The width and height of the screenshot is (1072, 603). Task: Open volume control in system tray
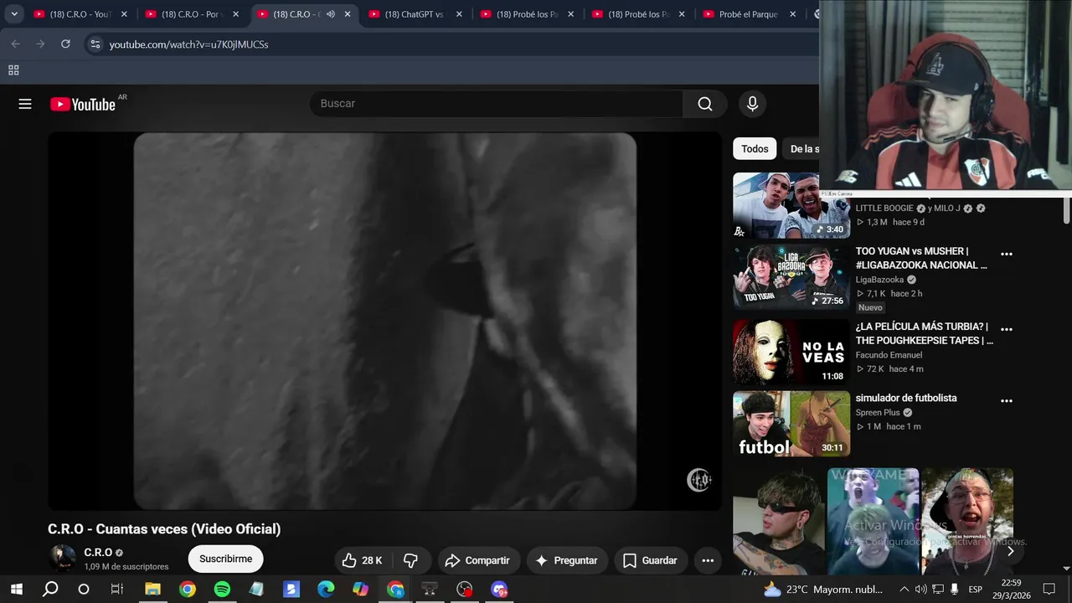click(x=921, y=590)
